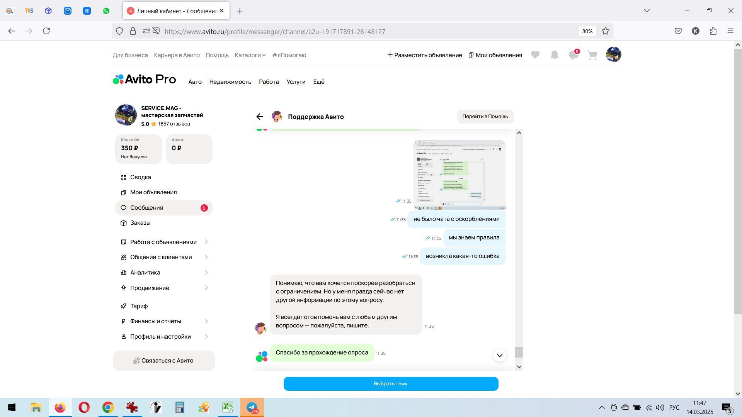
Task: Open the Каталоги dropdown
Action: pos(250,55)
